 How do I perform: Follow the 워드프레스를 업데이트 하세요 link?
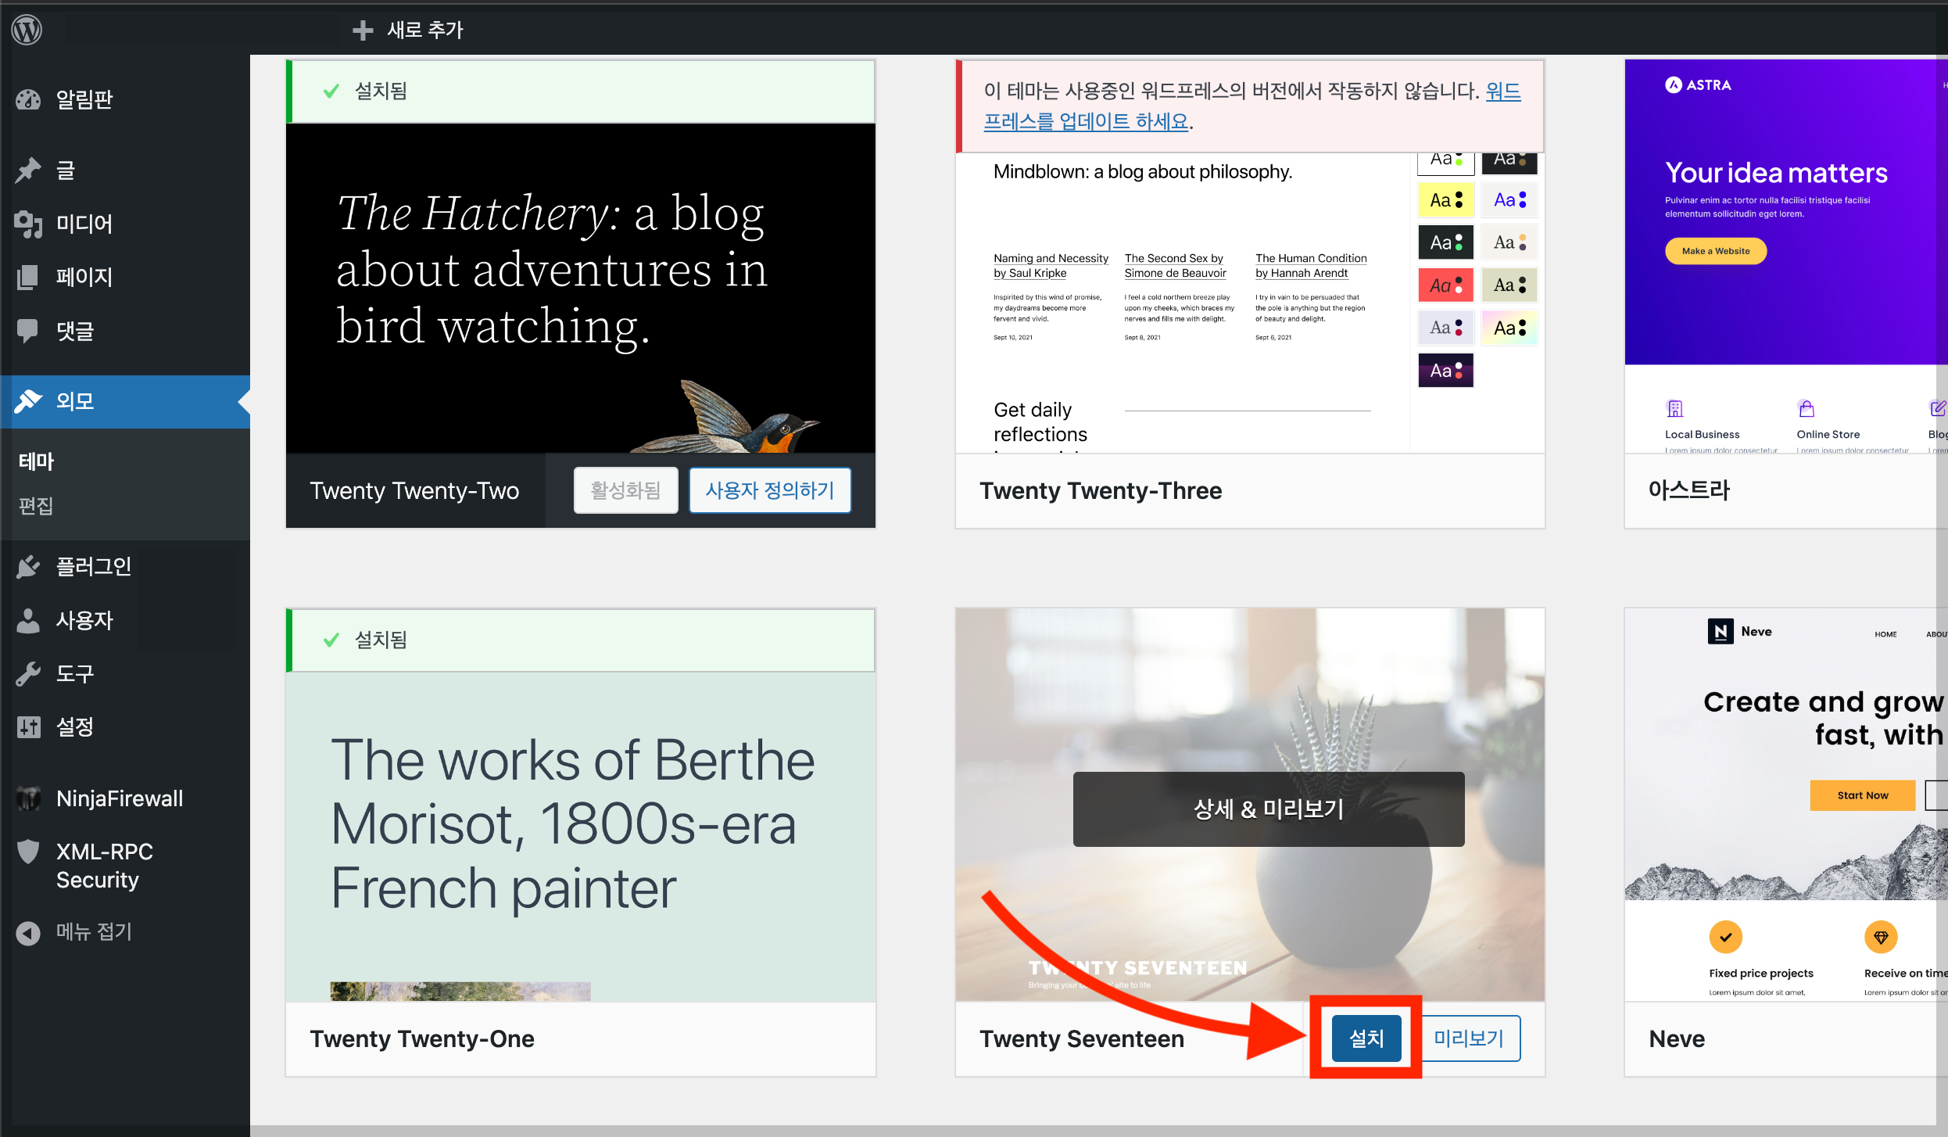[1085, 122]
